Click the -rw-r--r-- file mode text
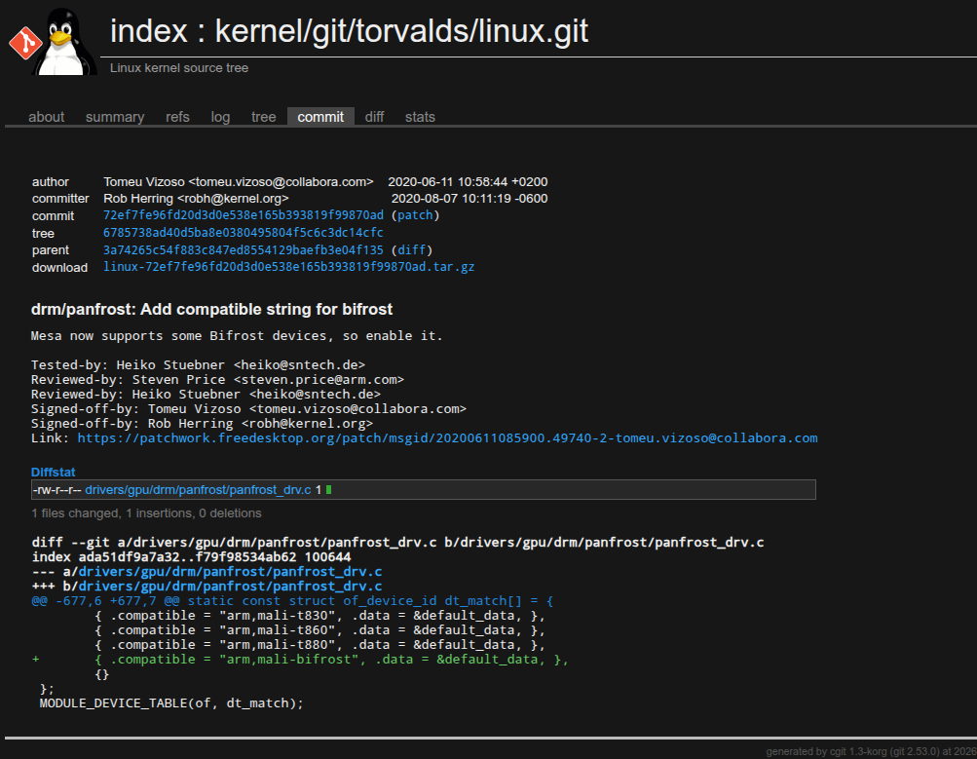The image size is (977, 759). click(56, 490)
